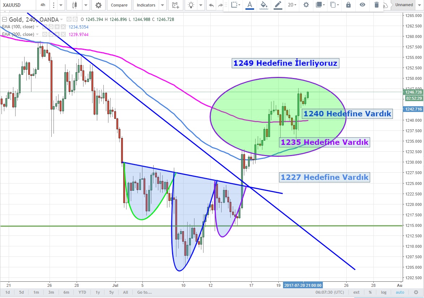424x298 pixels.
Task: Click the candlestick chart style icon
Action: point(75,5)
